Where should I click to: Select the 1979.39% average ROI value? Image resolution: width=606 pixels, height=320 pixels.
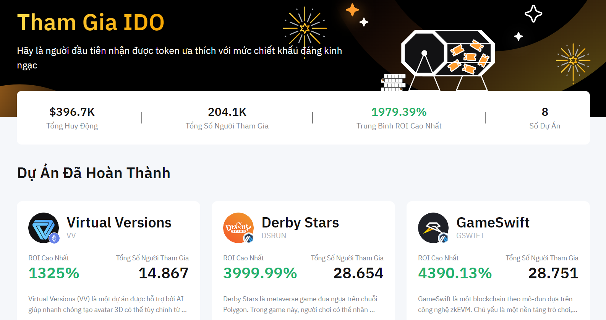399,112
